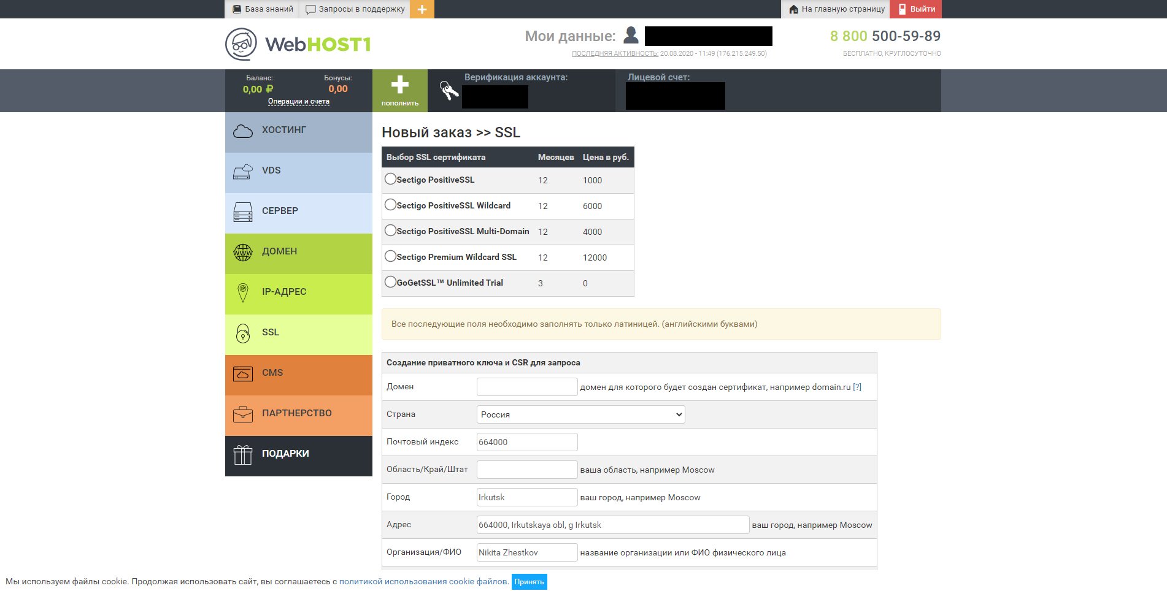This screenshot has height=591, width=1167.
Task: Open CMS section in sidebar
Action: [x=299, y=375]
